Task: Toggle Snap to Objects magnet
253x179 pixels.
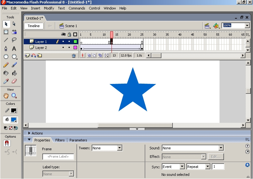Action: coord(7,143)
